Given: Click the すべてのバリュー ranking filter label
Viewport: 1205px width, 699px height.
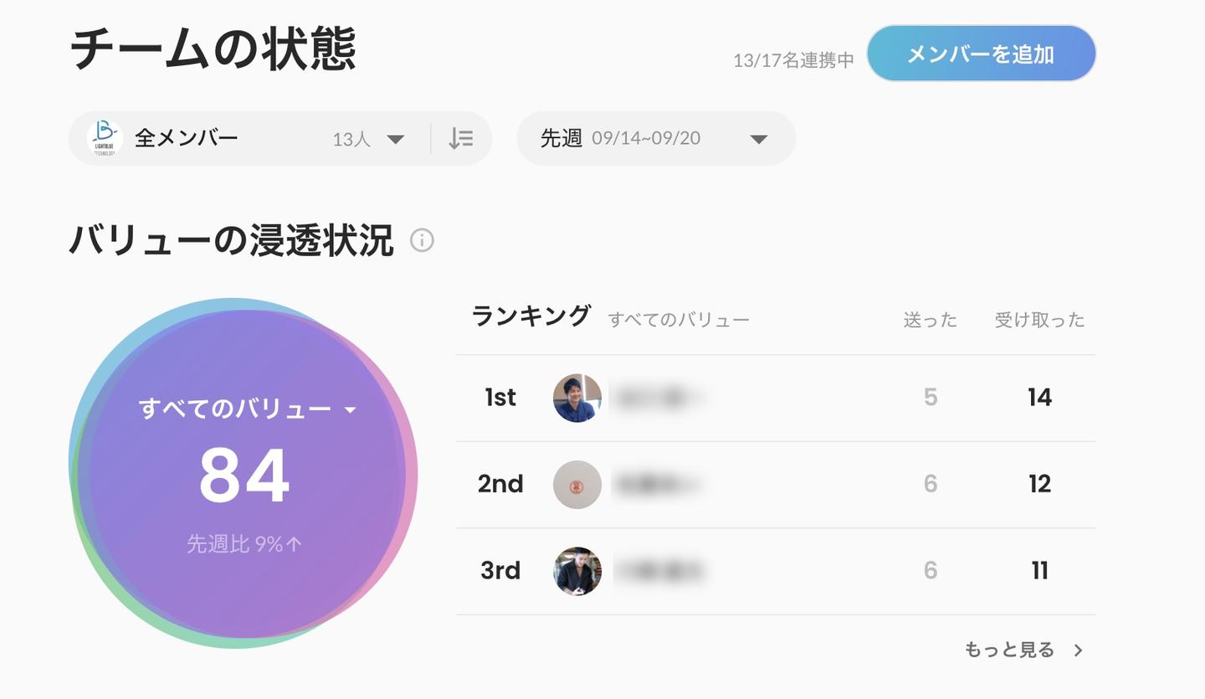Looking at the screenshot, I should tap(678, 320).
